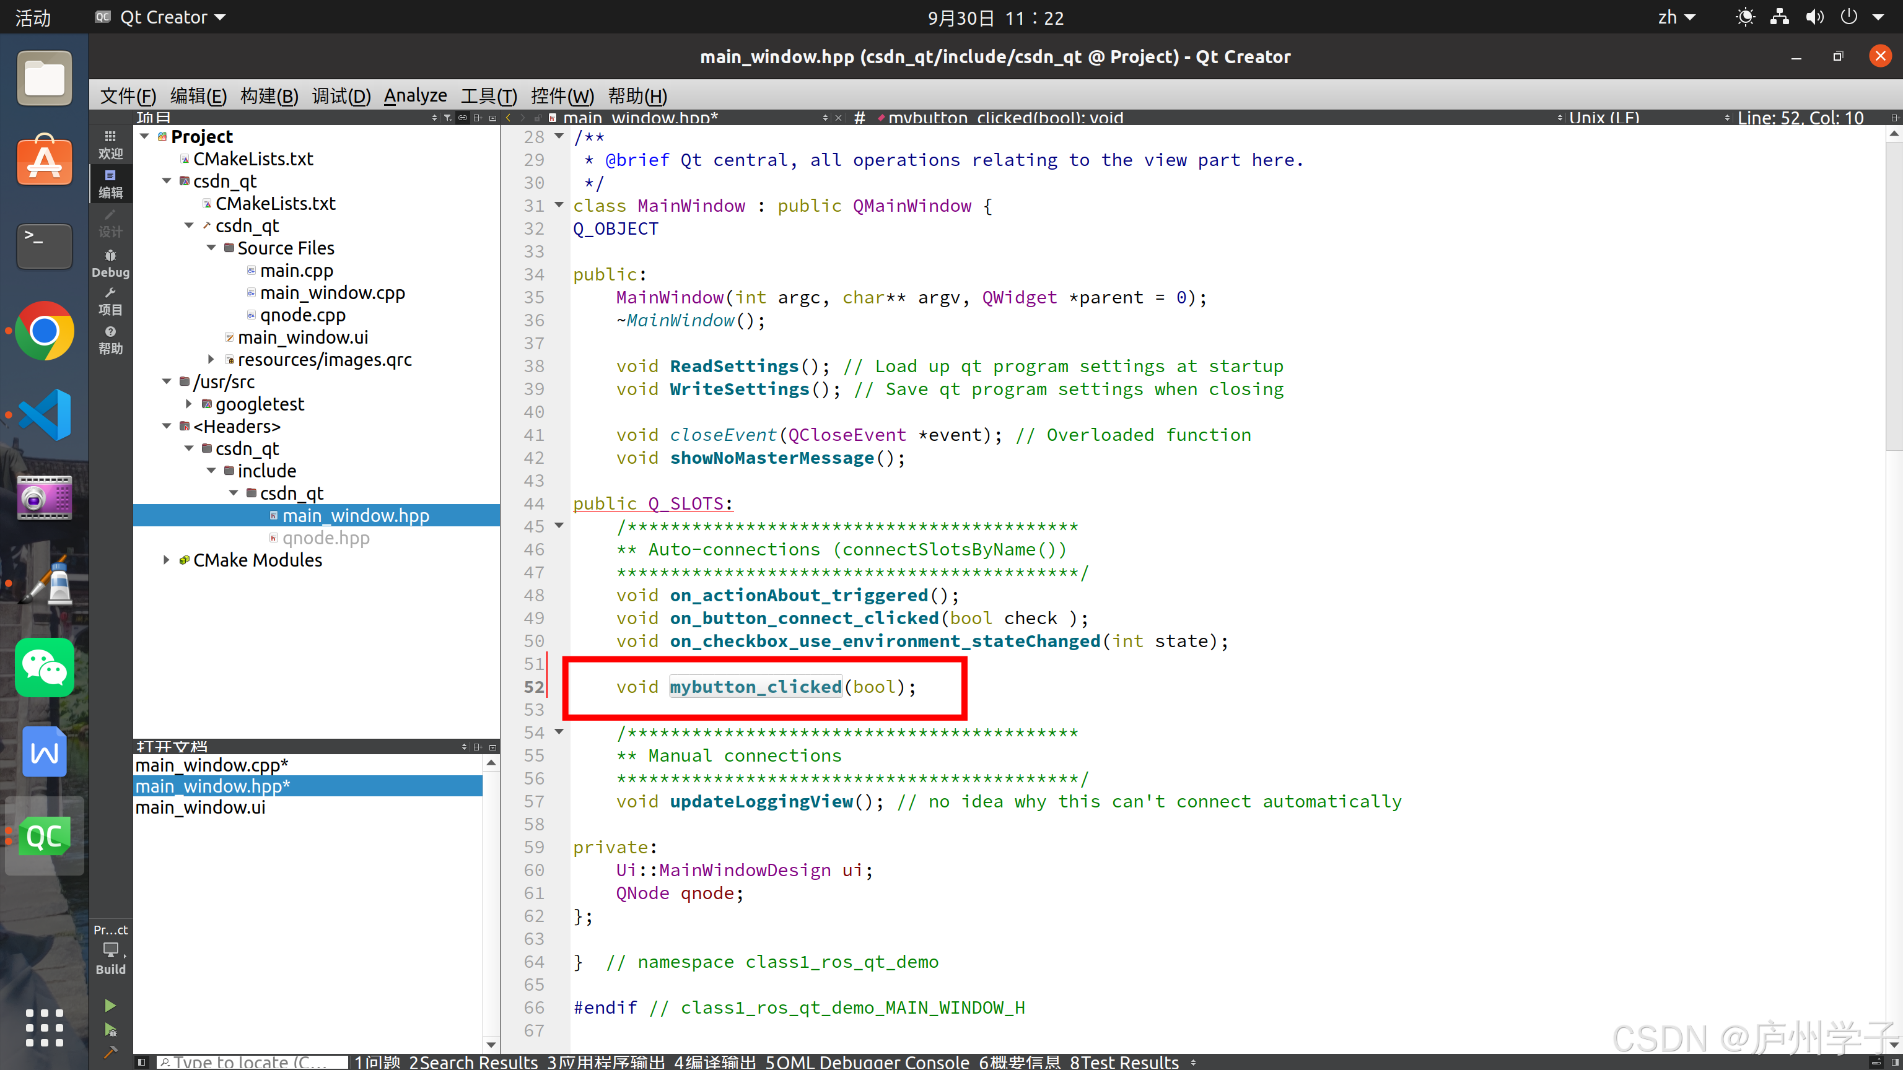Click the green Run button
This screenshot has width=1903, height=1070.
110,1006
